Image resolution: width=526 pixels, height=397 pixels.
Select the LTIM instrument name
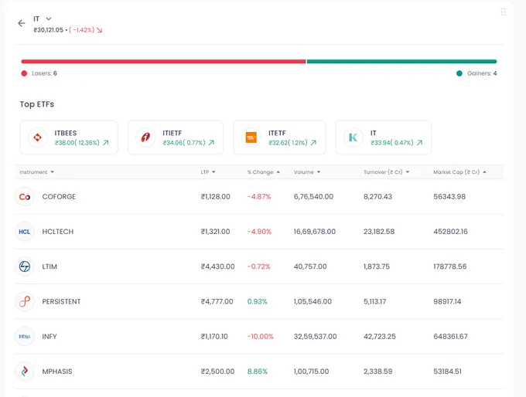coord(50,266)
